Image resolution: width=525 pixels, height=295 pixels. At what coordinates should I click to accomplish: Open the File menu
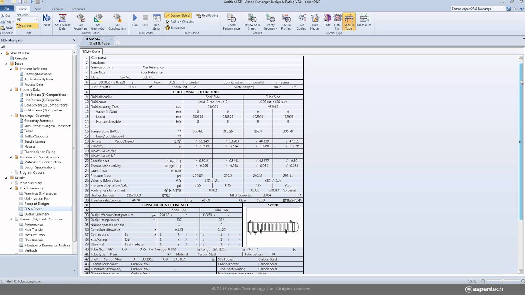tap(7, 9)
